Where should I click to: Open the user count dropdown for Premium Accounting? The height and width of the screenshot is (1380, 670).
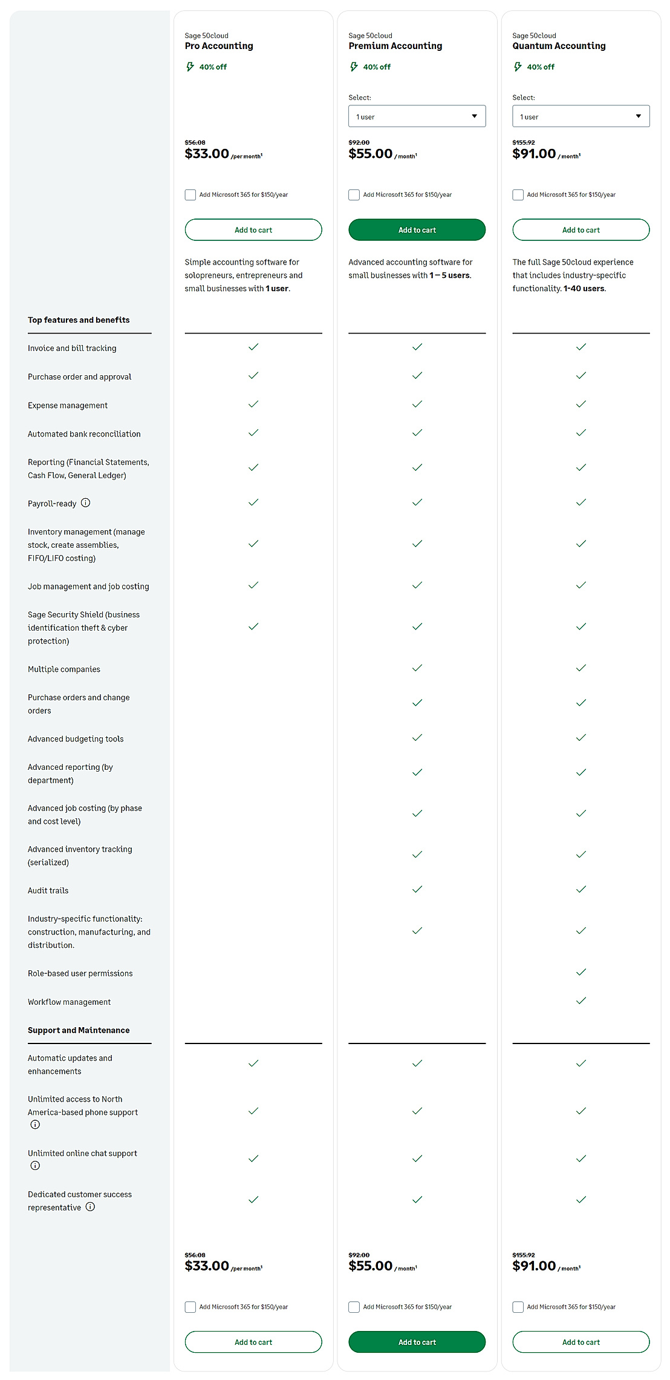coord(417,116)
